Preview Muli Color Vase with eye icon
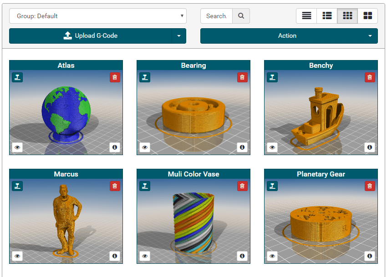Image resolution: width=387 pixels, height=277 pixels. pos(145,256)
